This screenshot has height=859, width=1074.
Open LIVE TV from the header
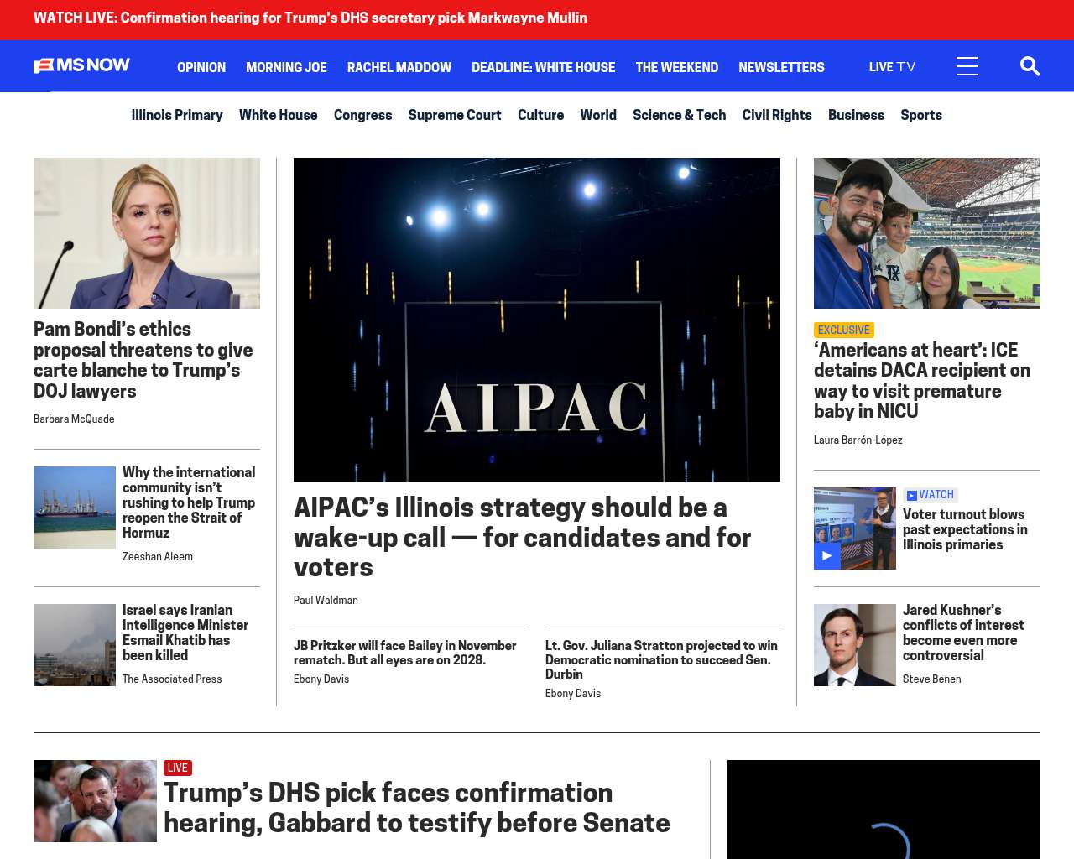[x=891, y=67]
